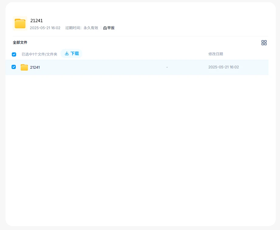Click the large folder icon in header
The image size is (280, 230).
click(20, 24)
